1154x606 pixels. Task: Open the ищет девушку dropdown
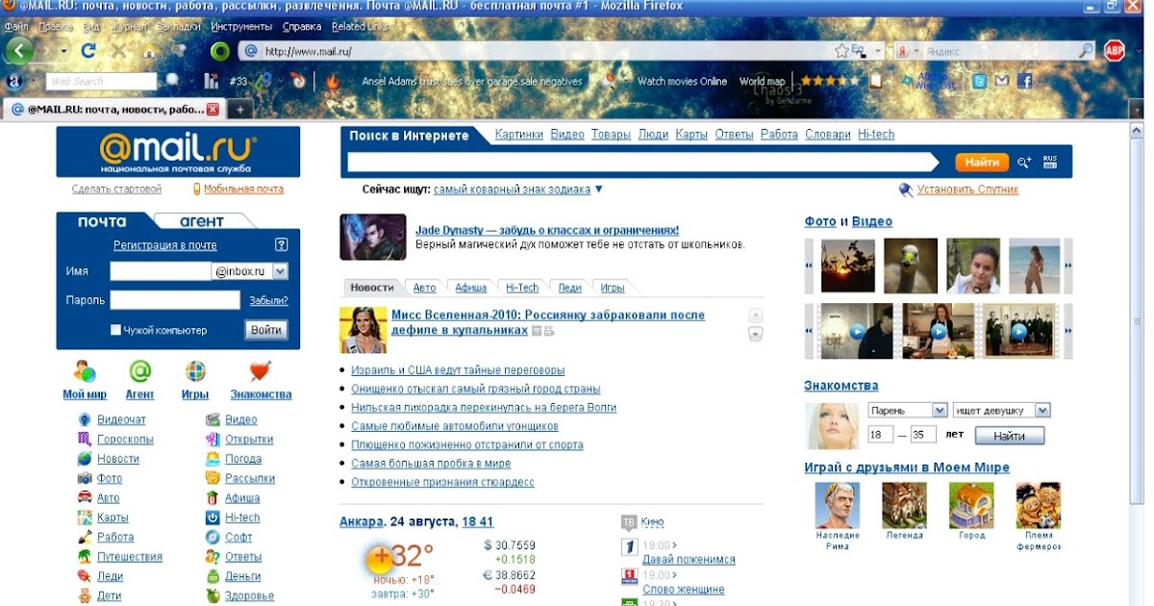tap(1042, 410)
